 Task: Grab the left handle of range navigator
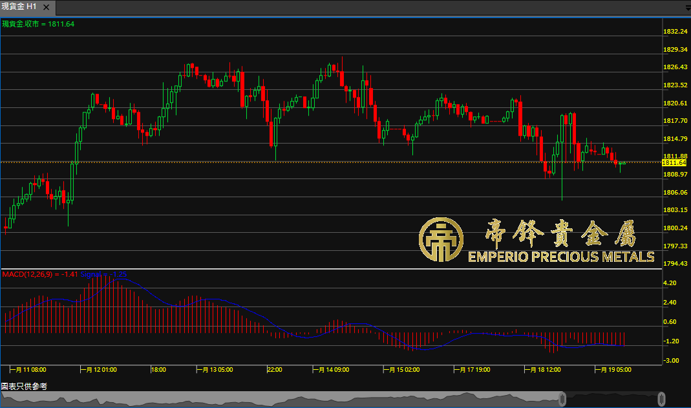tap(562, 398)
